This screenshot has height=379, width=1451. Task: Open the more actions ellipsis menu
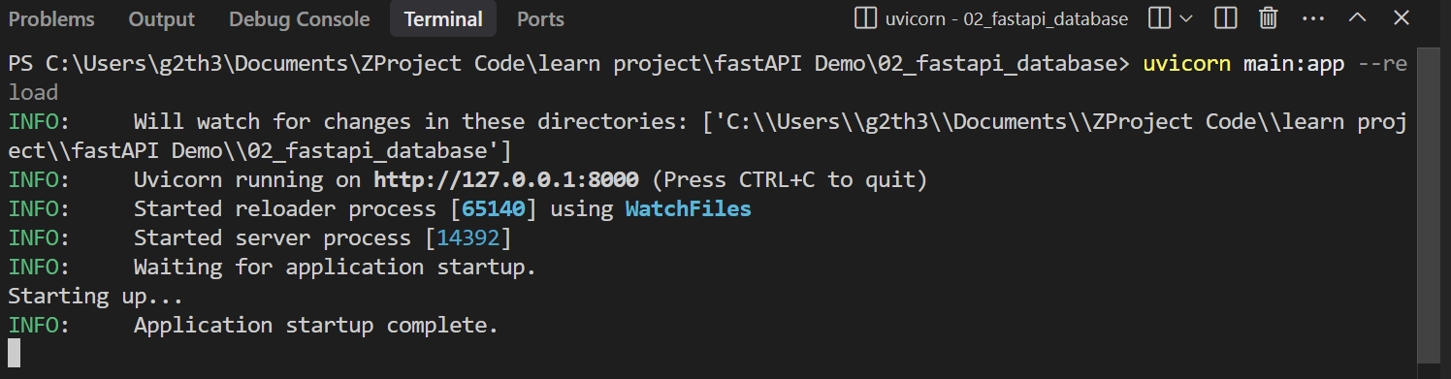(x=1312, y=18)
